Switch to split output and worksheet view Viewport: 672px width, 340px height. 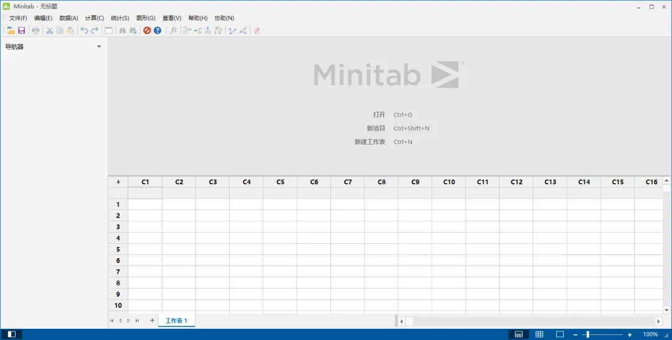point(518,334)
